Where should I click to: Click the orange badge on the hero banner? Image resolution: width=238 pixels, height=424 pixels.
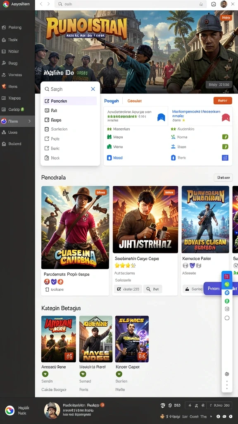pyautogui.click(x=226, y=18)
